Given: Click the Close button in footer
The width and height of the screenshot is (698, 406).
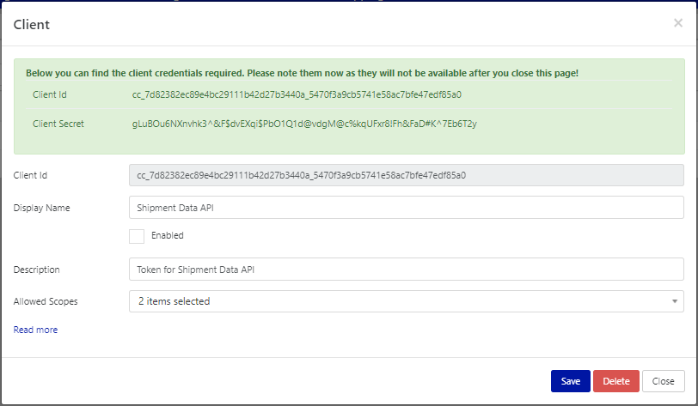Looking at the screenshot, I should tap(664, 381).
